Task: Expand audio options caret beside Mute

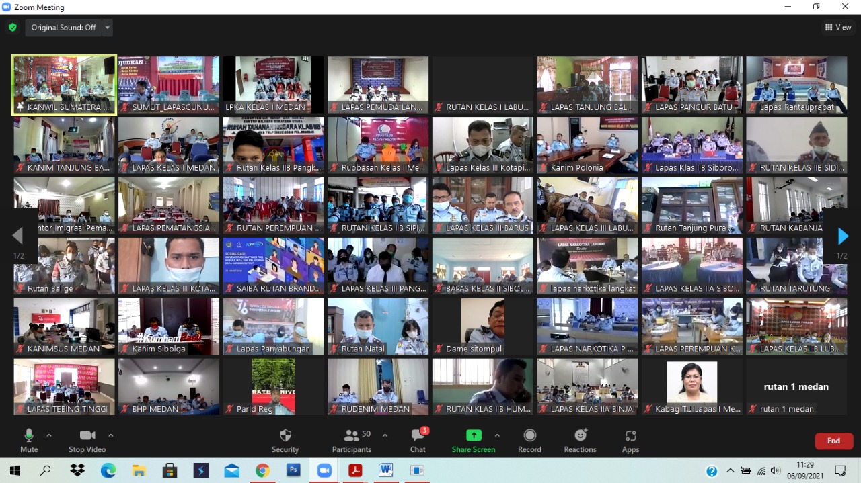Action: tap(49, 435)
